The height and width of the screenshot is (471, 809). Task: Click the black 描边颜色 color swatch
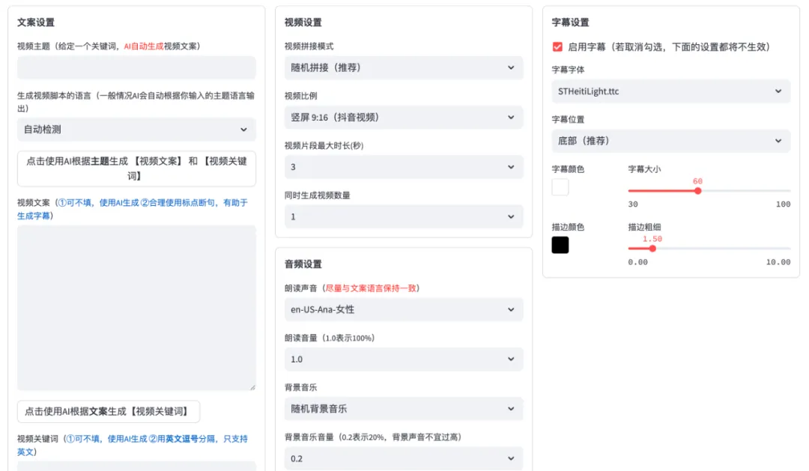pyautogui.click(x=560, y=245)
